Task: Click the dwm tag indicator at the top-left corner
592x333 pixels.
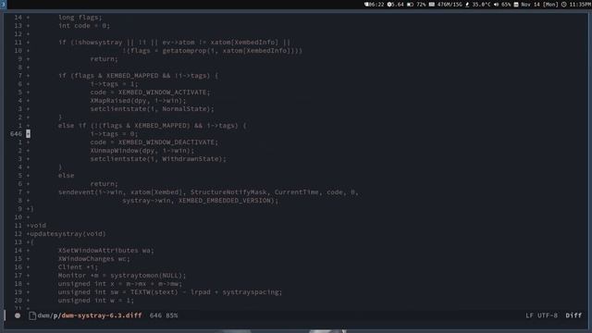Action: coord(3,4)
